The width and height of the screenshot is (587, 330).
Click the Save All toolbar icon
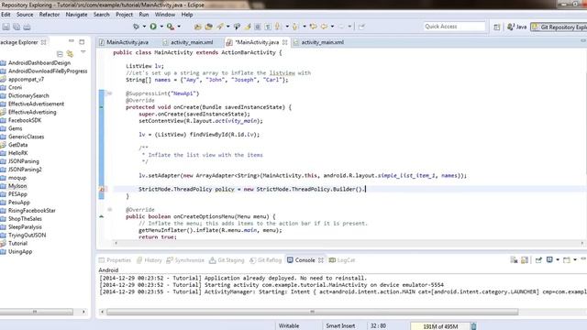point(17,27)
